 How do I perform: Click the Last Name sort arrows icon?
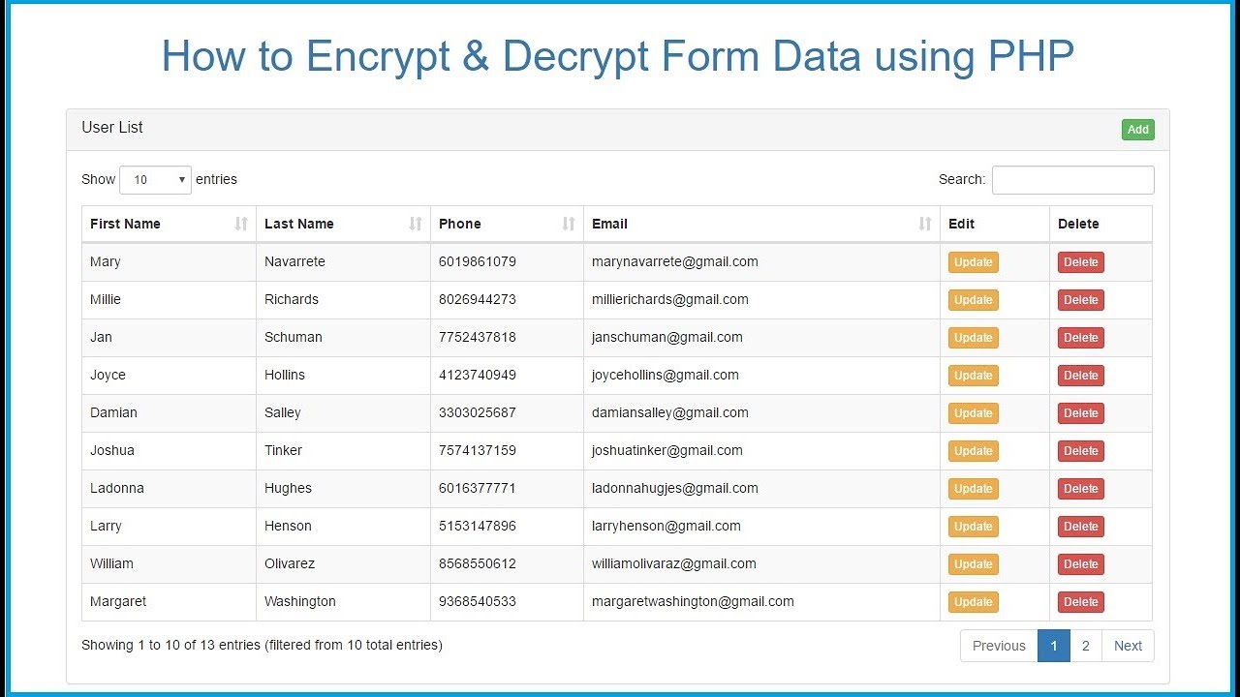tap(416, 224)
